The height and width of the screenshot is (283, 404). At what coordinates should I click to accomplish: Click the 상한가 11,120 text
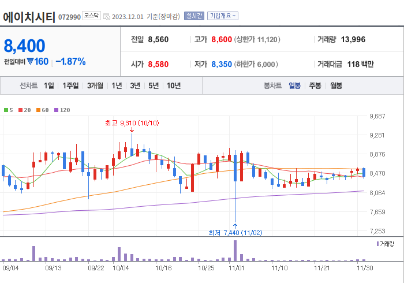pos(257,39)
